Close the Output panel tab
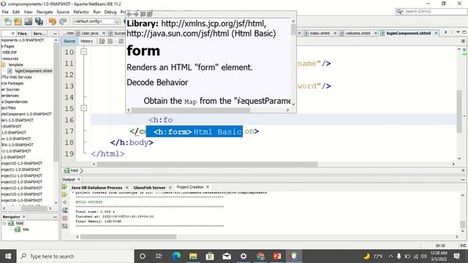This screenshot has width=468, height=263. (79, 179)
